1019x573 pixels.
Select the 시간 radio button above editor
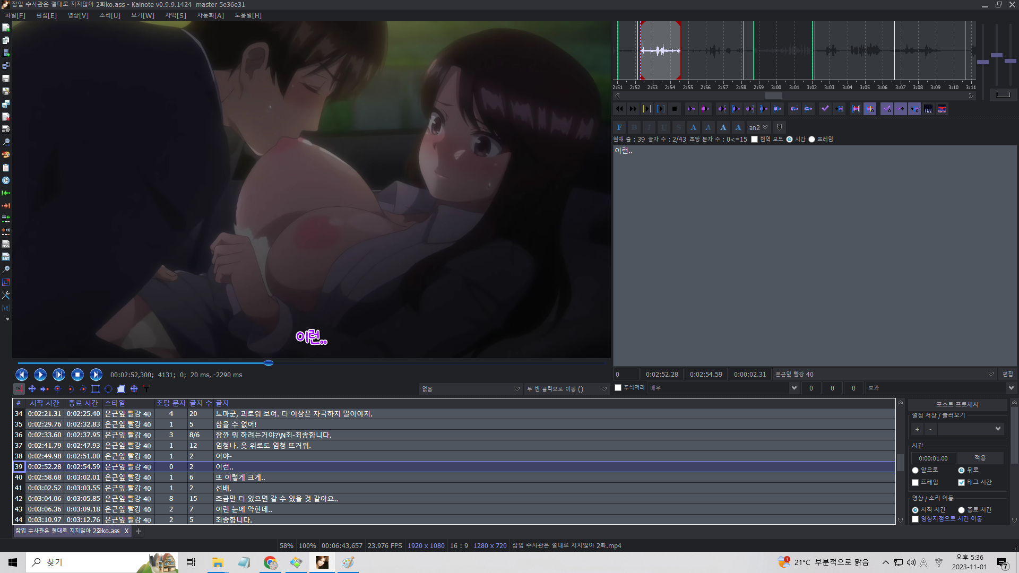(x=789, y=140)
